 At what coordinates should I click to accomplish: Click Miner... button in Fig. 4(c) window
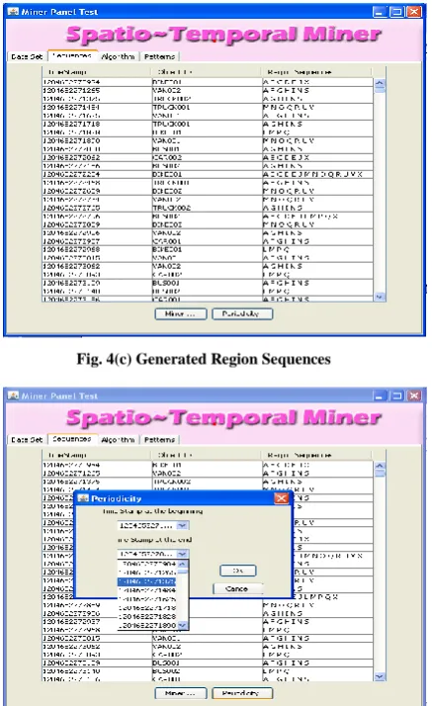coord(181,313)
